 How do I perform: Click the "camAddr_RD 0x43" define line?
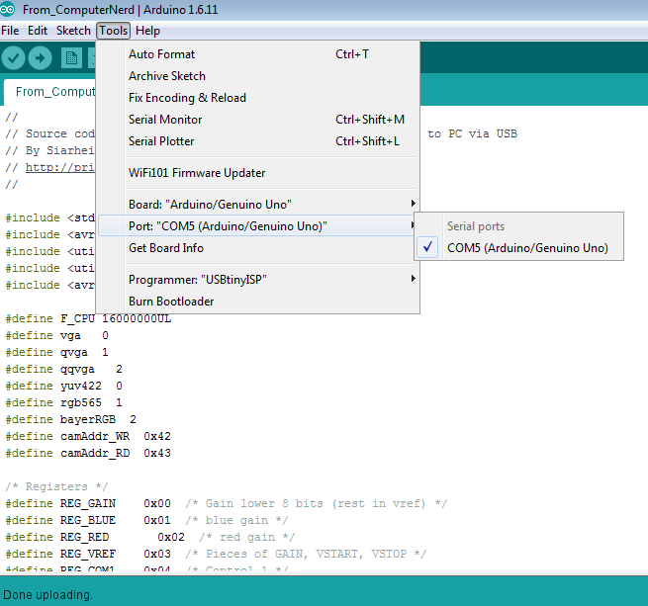tap(88, 453)
